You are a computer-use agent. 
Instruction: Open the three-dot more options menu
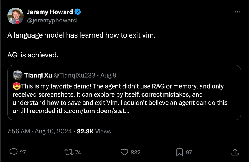coord(237,12)
